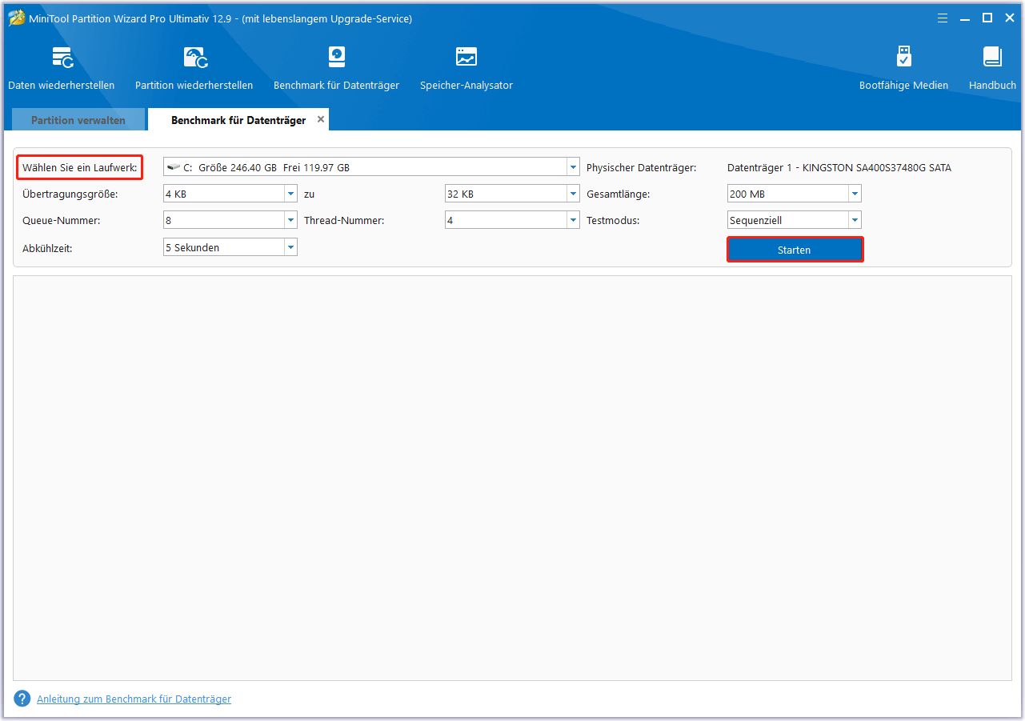Launch Partition wiederherstellen tool
The width and height of the screenshot is (1025, 721).
coord(194,68)
